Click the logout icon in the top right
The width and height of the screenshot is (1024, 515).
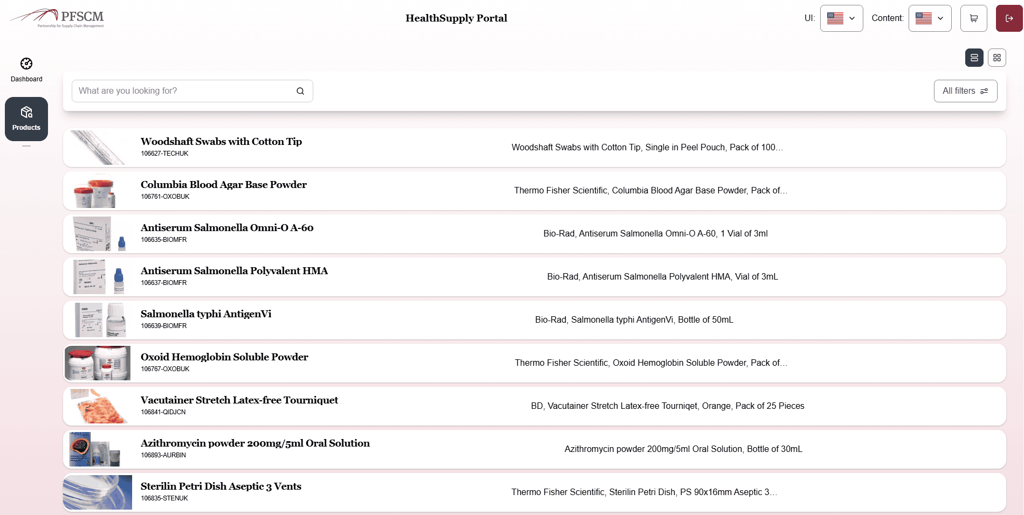[1008, 18]
